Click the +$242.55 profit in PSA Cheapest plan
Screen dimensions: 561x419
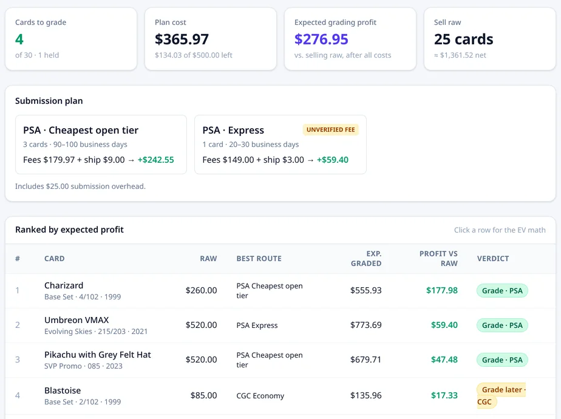coord(155,160)
